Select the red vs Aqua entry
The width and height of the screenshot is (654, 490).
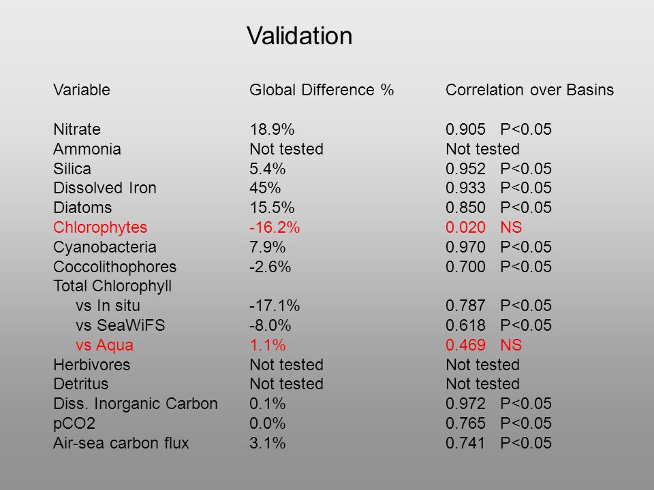click(105, 345)
